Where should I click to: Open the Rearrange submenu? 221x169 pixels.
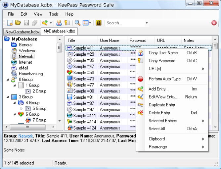click(172, 147)
